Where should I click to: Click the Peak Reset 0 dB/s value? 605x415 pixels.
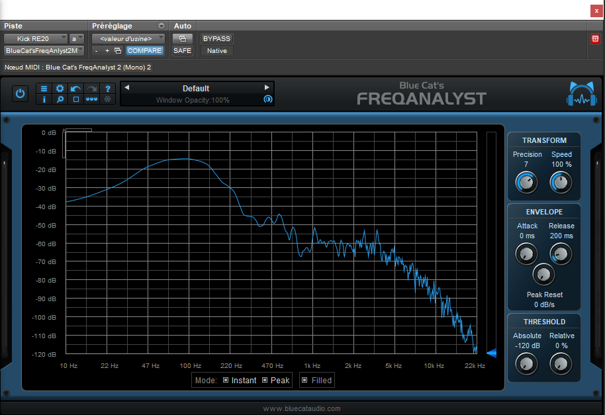pos(544,304)
